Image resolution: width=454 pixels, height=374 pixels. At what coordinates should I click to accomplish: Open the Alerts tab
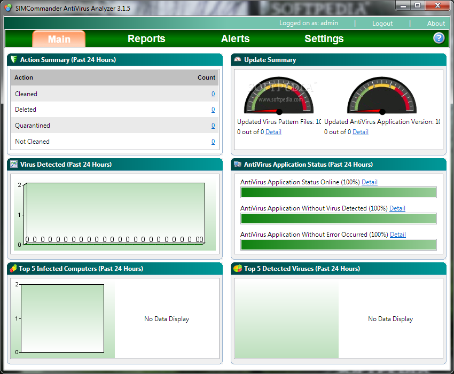coord(235,38)
